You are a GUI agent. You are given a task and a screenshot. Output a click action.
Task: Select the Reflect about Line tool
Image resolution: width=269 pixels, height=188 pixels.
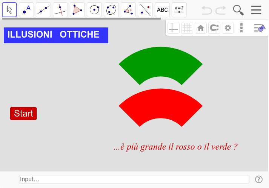(x=145, y=10)
